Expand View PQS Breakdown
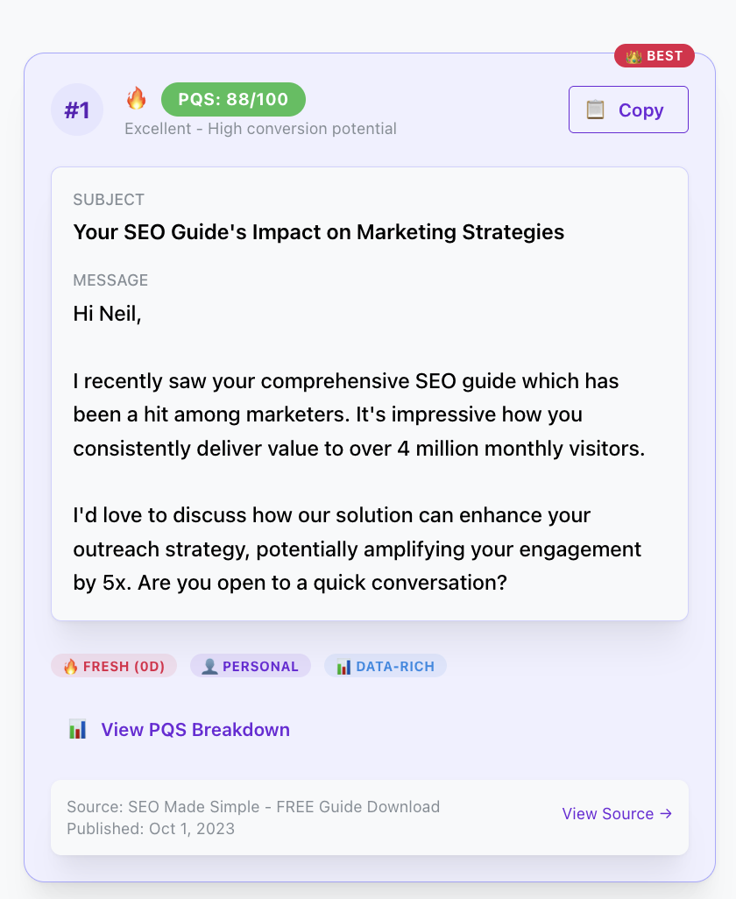This screenshot has height=899, width=736. coord(195,730)
